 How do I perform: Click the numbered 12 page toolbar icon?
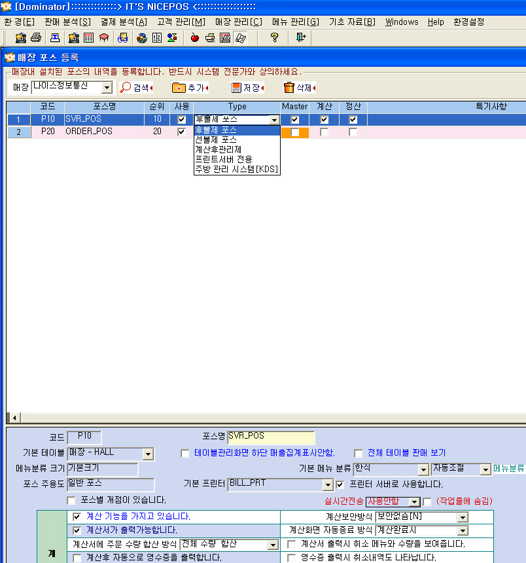click(157, 38)
